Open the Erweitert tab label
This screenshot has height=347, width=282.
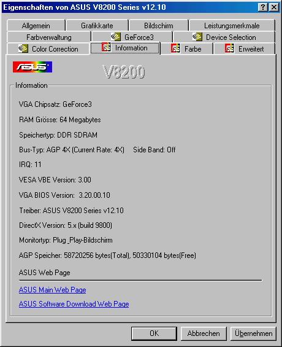(251, 49)
